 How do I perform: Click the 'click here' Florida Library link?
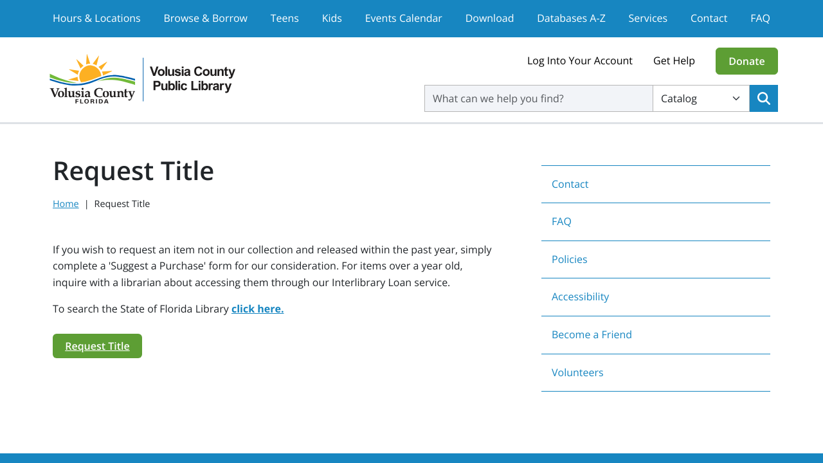point(257,309)
